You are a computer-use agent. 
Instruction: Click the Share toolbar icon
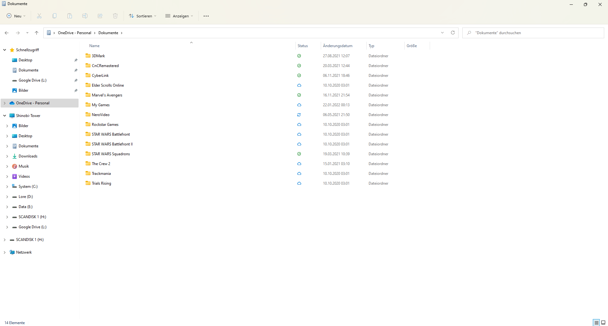pyautogui.click(x=100, y=16)
